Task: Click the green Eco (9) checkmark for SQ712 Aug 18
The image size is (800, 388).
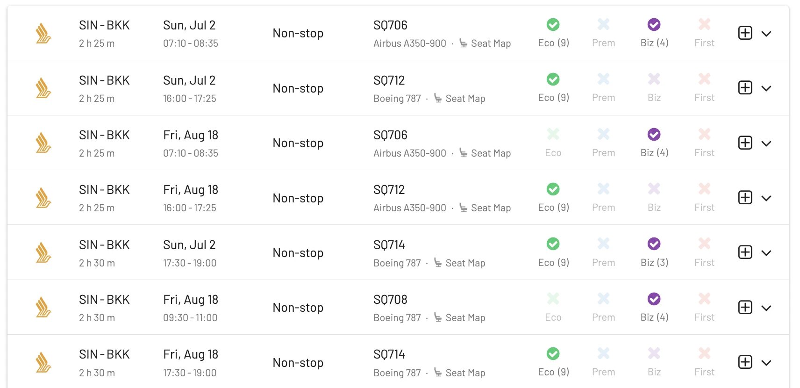Action: coord(553,189)
